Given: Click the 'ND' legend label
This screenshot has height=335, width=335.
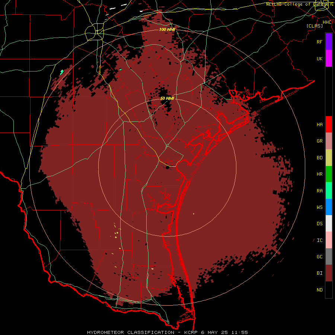Looking at the screenshot, I should pyautogui.click(x=319, y=290).
